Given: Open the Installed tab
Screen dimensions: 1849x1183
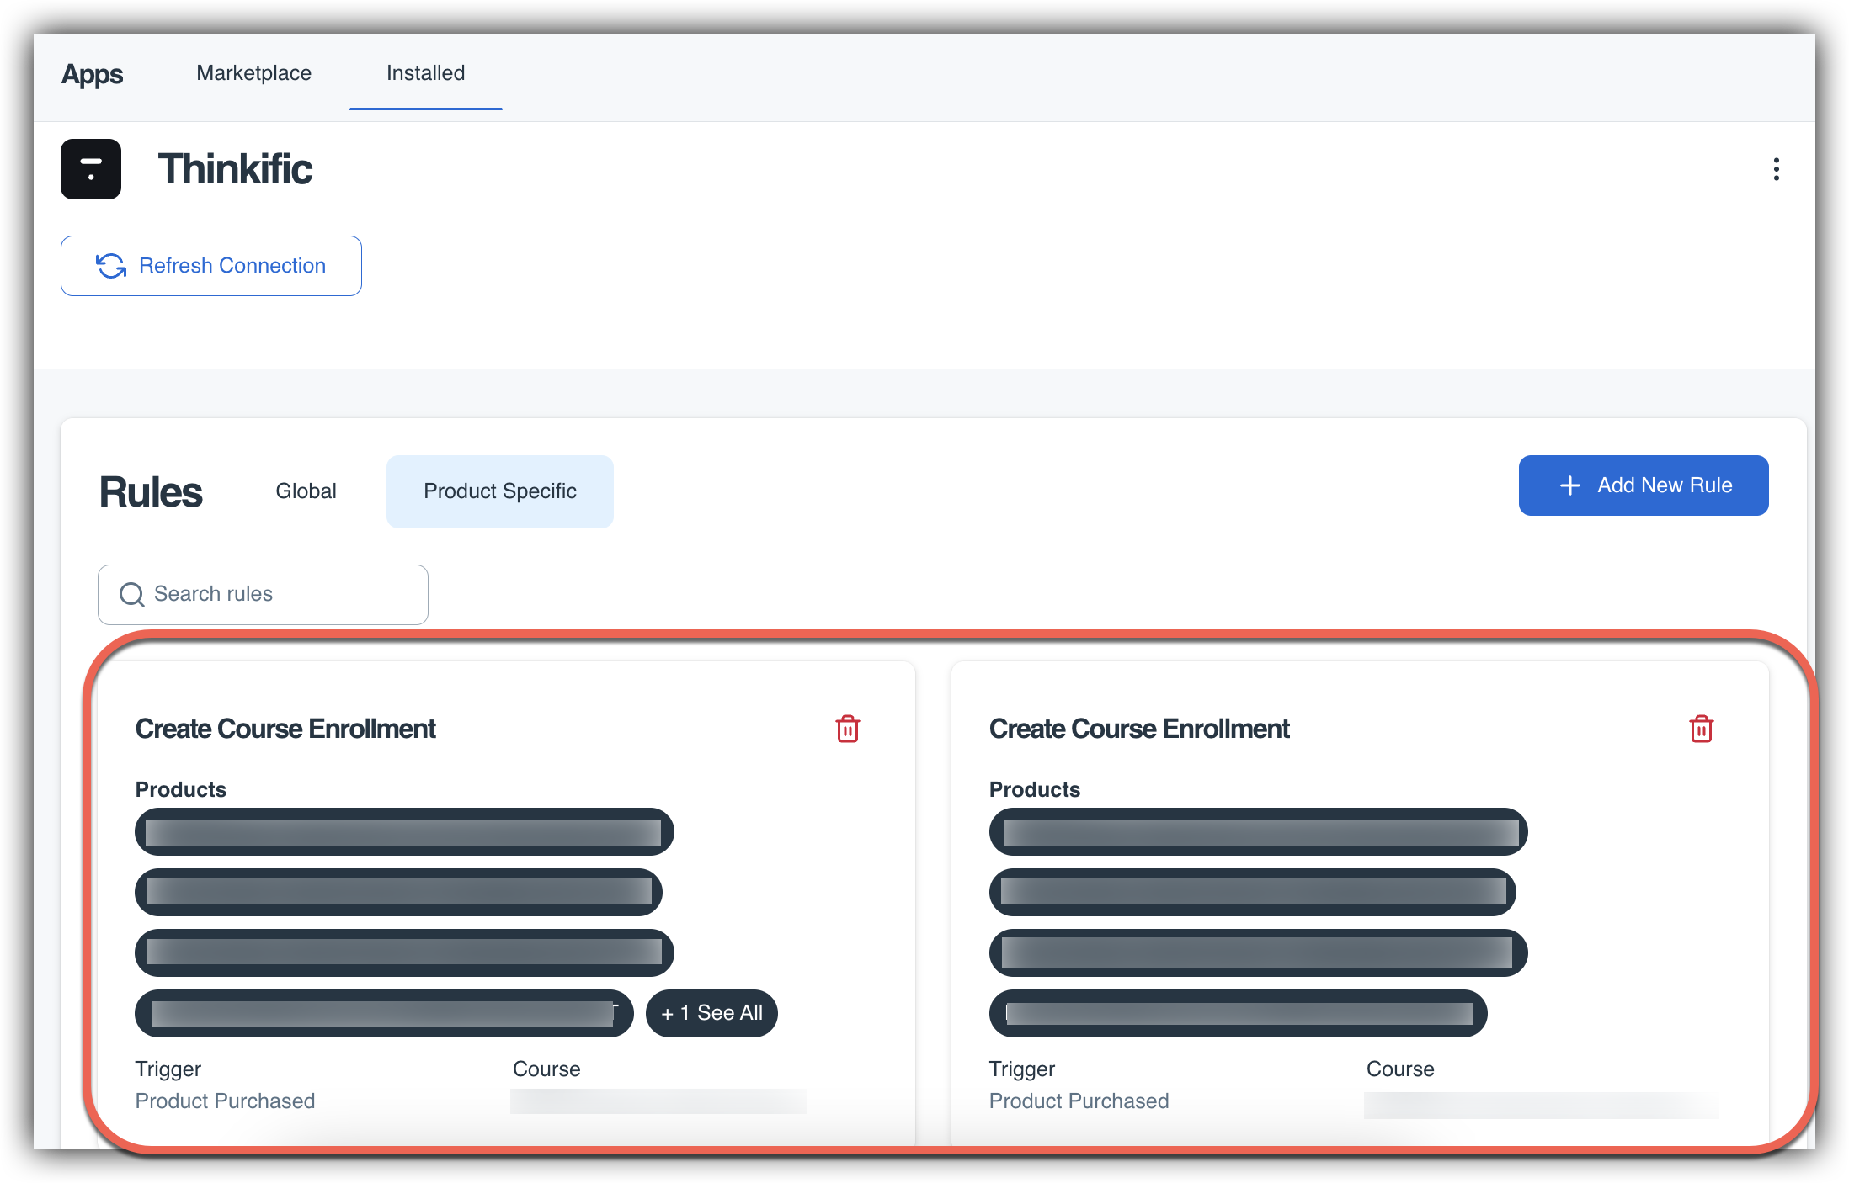Looking at the screenshot, I should click(x=425, y=73).
